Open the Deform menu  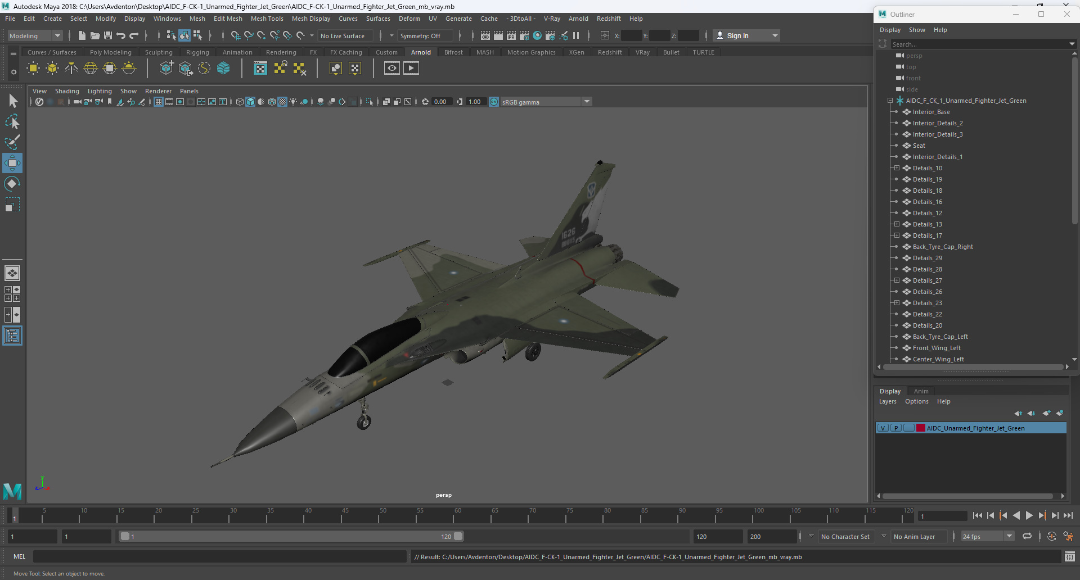coord(409,19)
